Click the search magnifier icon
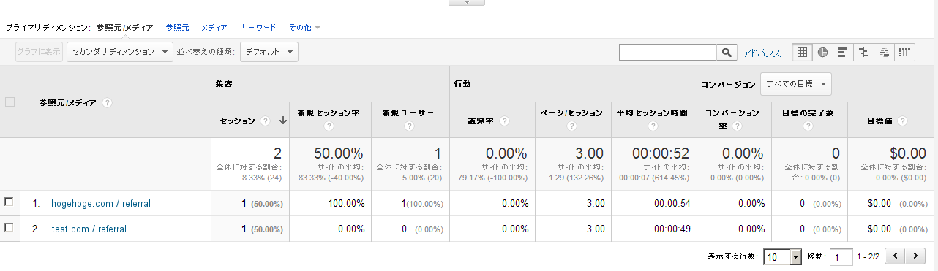 pyautogui.click(x=727, y=53)
